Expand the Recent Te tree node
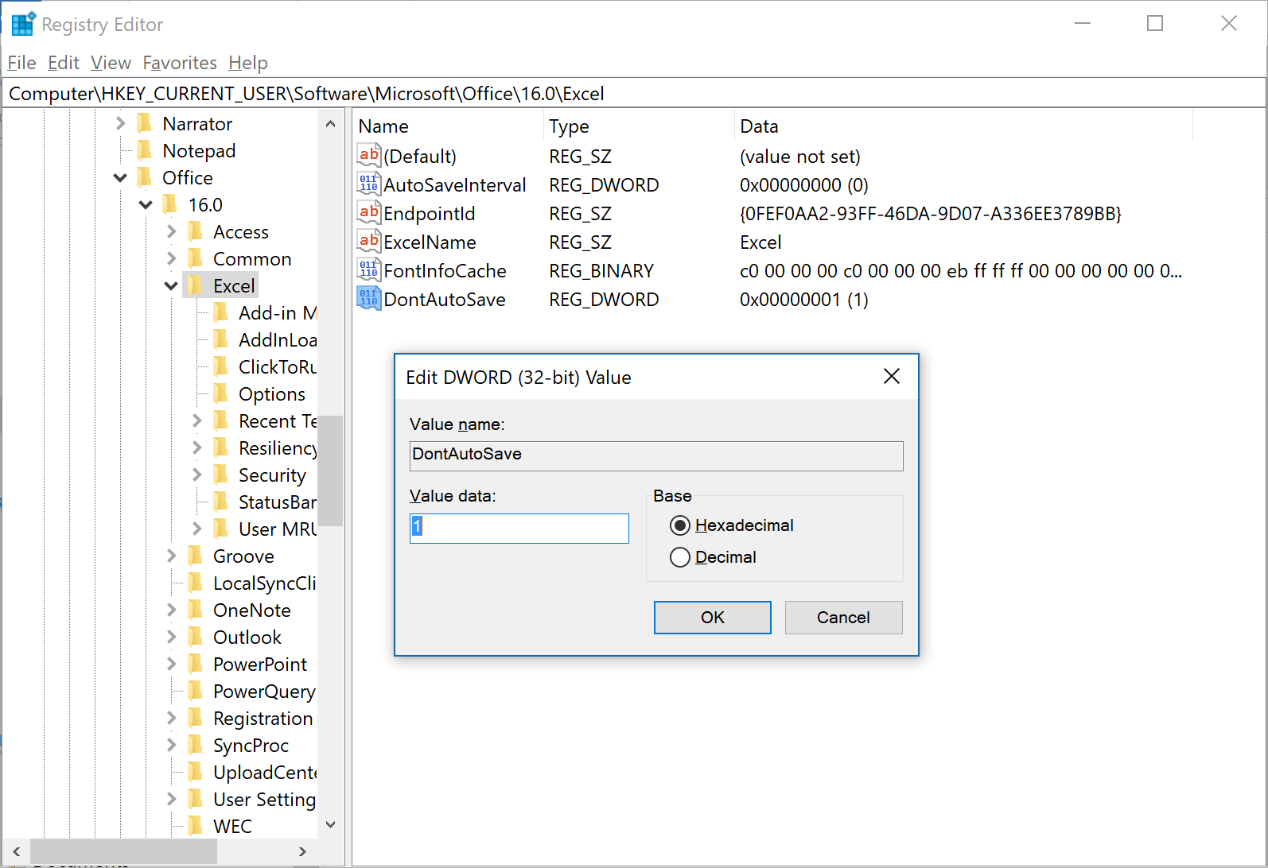The width and height of the screenshot is (1268, 868). [196, 420]
